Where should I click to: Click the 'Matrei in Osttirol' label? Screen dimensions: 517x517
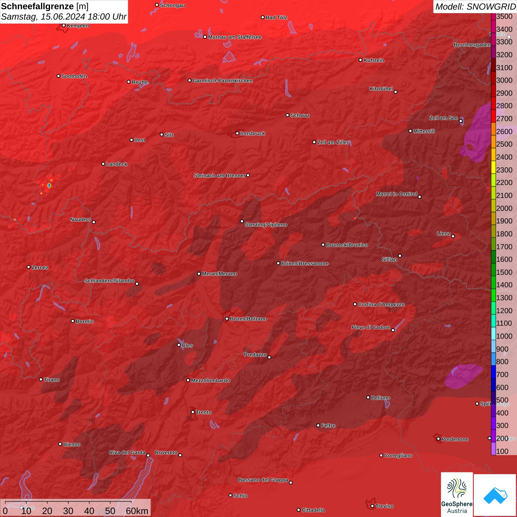(x=397, y=194)
